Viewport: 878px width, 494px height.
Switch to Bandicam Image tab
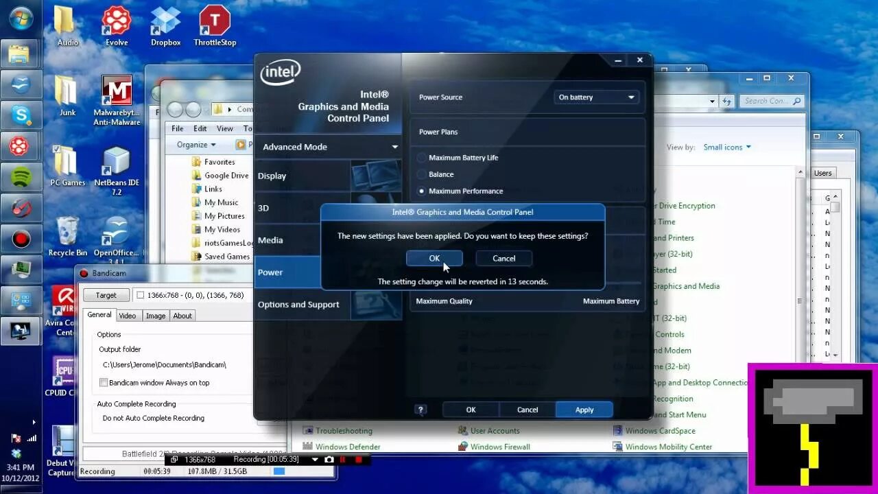click(156, 316)
